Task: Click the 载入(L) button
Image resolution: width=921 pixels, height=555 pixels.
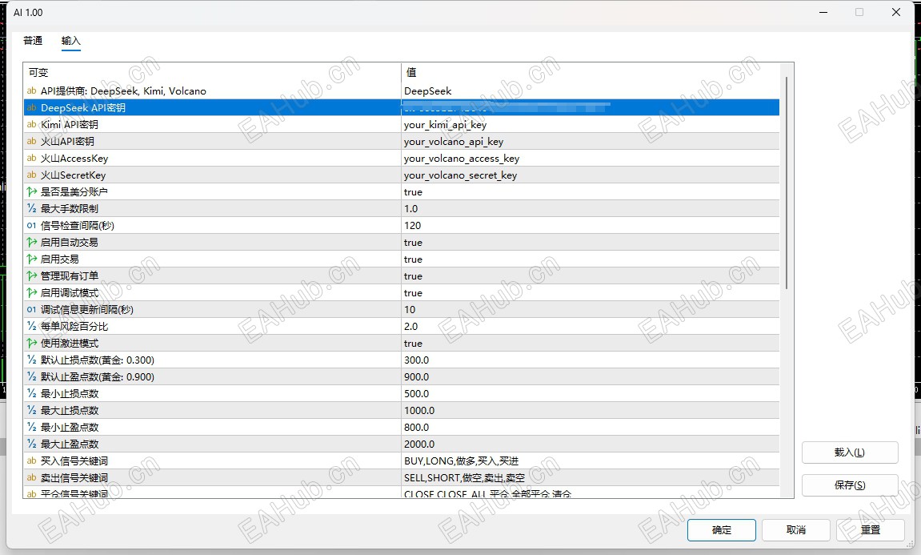Action: coord(849,452)
